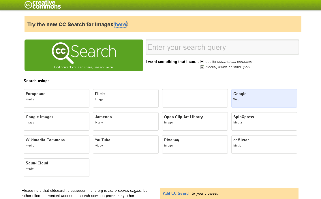Viewport: 321px width, 199px height.
Task: Toggle 'modify, adapt, or build upon' checkbox
Action: coord(202,67)
